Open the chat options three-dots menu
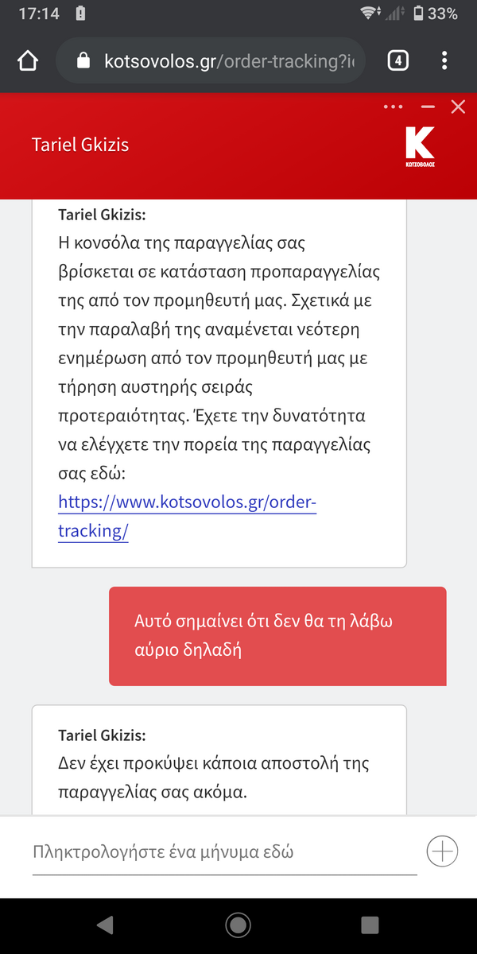This screenshot has height=954, width=477. click(x=394, y=107)
